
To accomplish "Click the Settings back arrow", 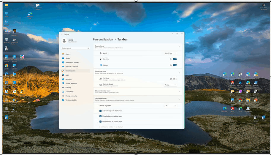I will [62, 34].
